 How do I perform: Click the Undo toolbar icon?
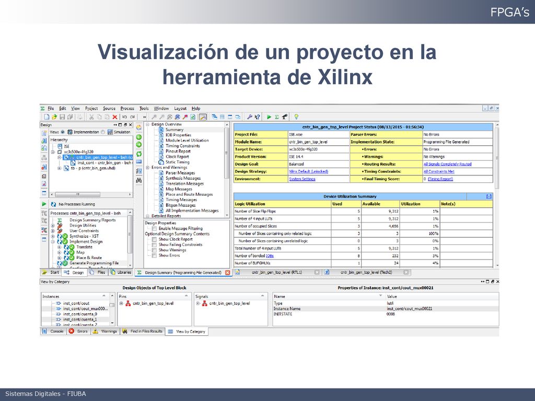tap(124, 117)
